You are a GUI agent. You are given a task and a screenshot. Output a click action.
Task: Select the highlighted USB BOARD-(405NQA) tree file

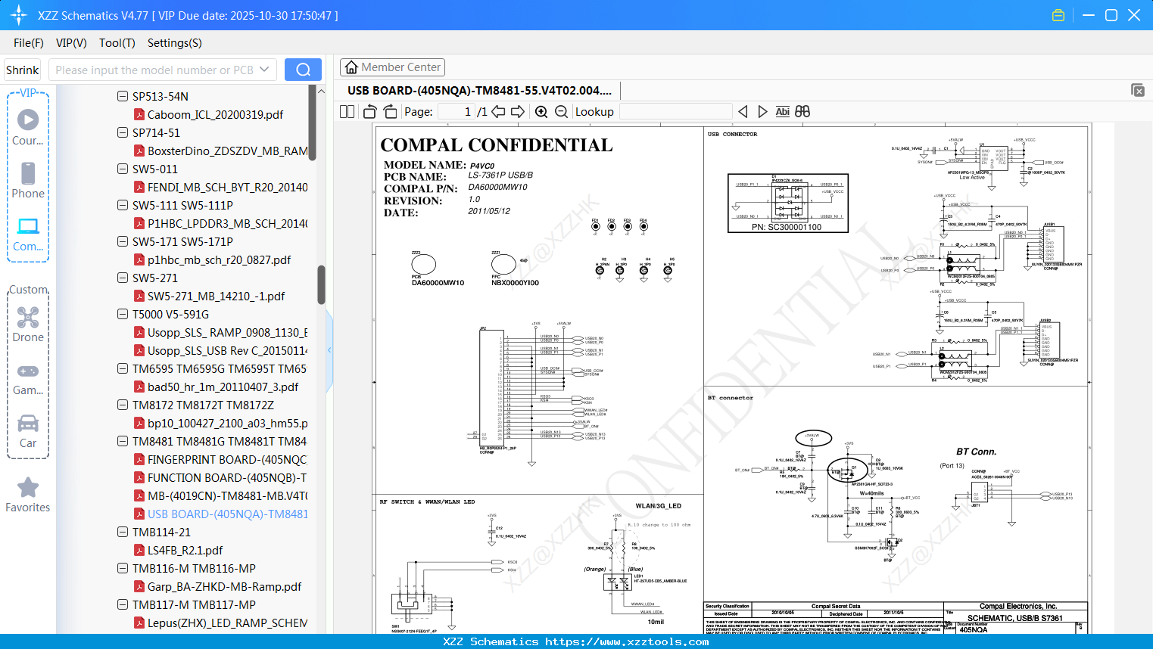227,514
